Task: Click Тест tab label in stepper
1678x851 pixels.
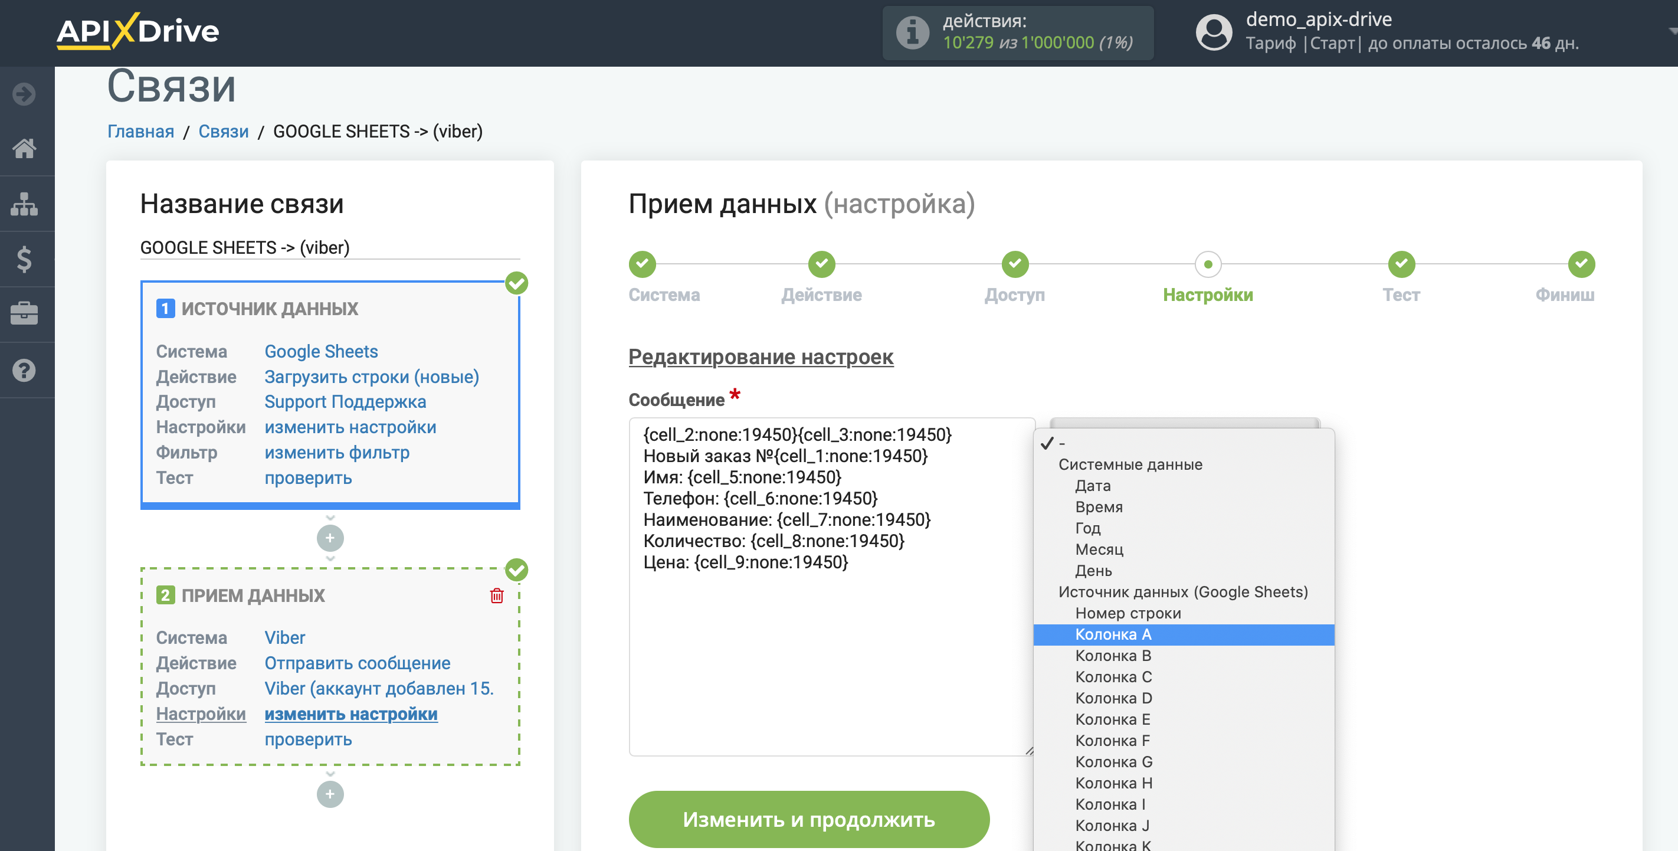Action: coord(1401,294)
